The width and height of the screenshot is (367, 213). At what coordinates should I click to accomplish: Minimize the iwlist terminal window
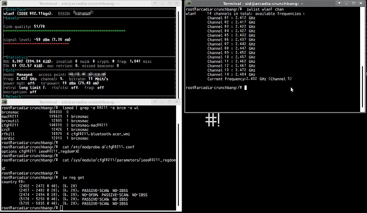[346, 3]
